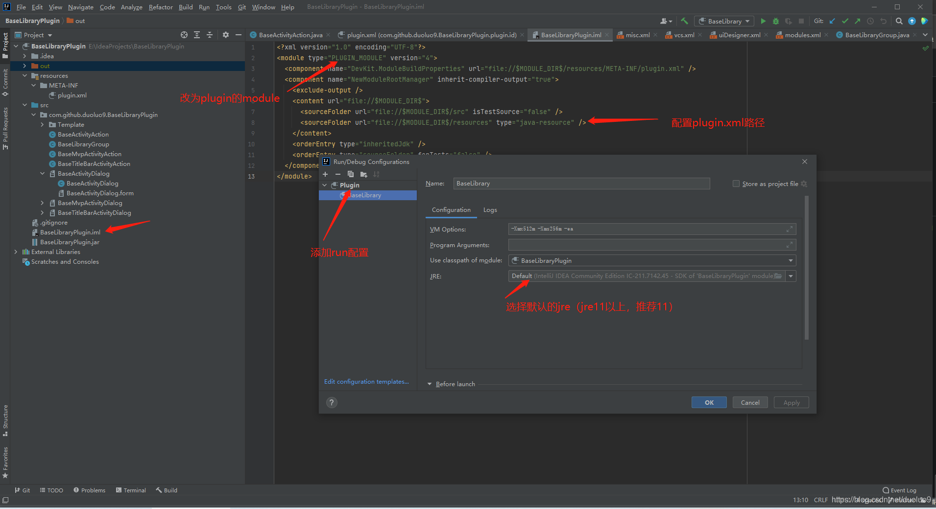Screen dimensions: 936x509
Task: Show hidden editor tabs dropdown
Action: [925, 35]
